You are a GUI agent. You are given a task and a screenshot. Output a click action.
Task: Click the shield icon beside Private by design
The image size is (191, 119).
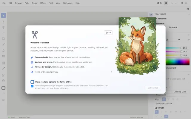32,67
